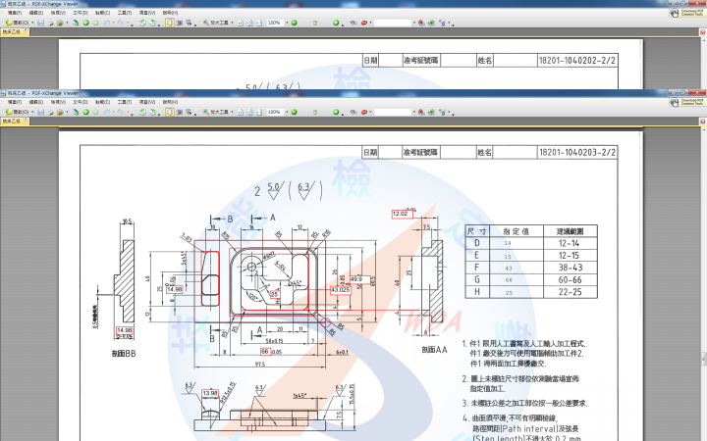707x441 pixels.
Task: Open 註解(C) menu in back window
Action: click(102, 13)
